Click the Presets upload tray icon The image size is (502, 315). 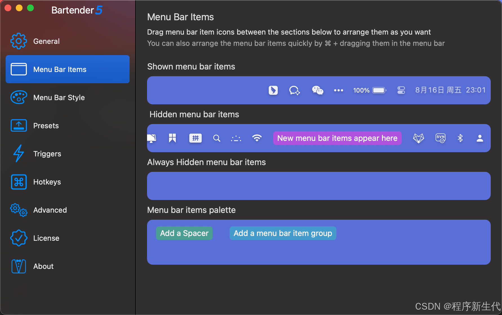[19, 125]
